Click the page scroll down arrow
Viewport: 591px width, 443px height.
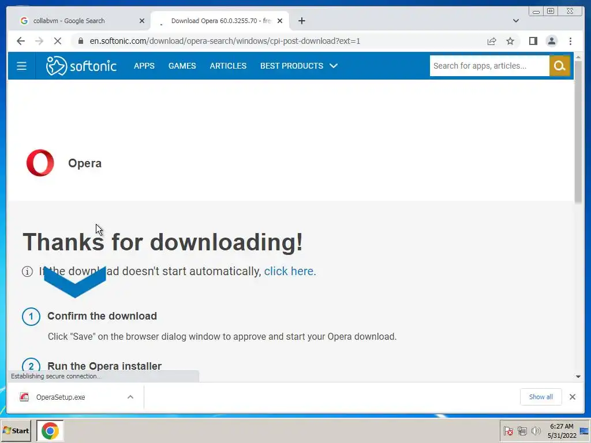click(x=578, y=377)
